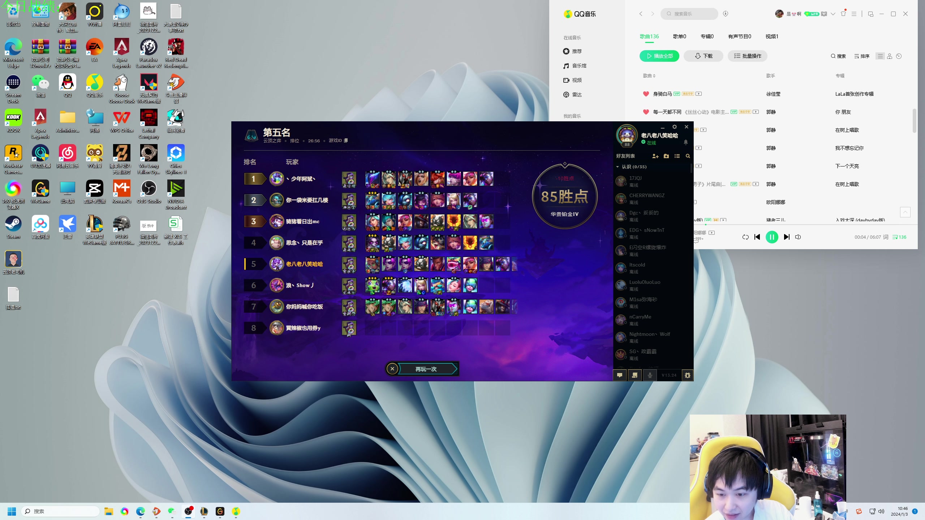Expand the QQ Music account dropdown arrow
Screen dimensions: 925x520
(x=833, y=14)
